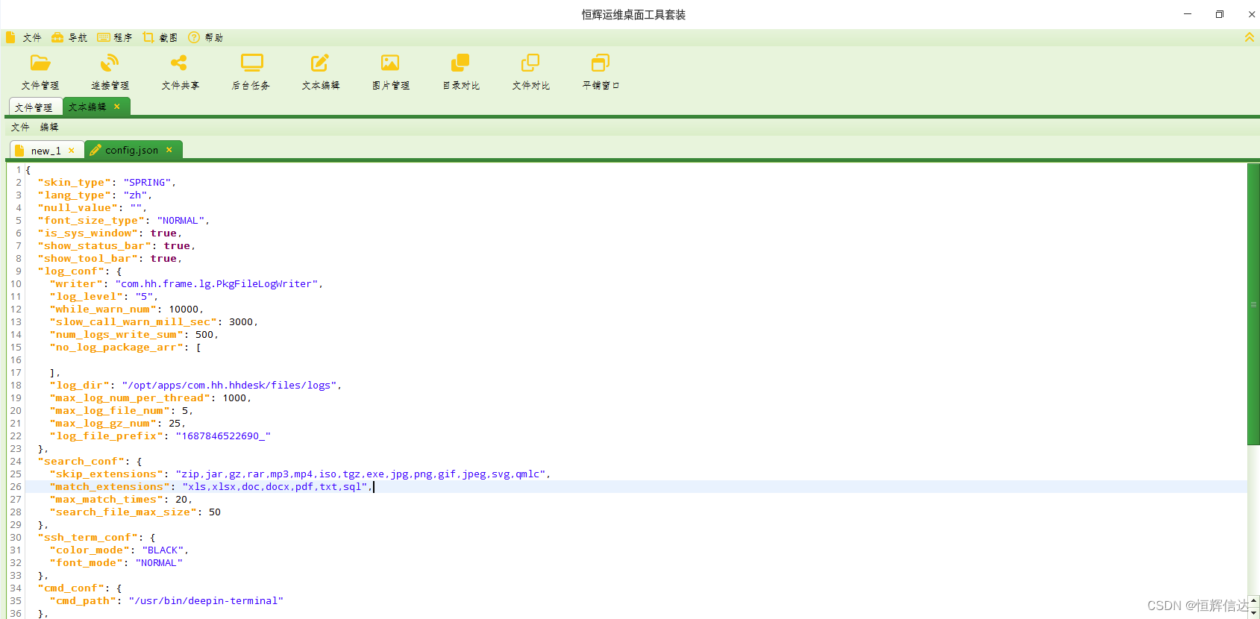Open the 截图 screenshot menu

[160, 37]
